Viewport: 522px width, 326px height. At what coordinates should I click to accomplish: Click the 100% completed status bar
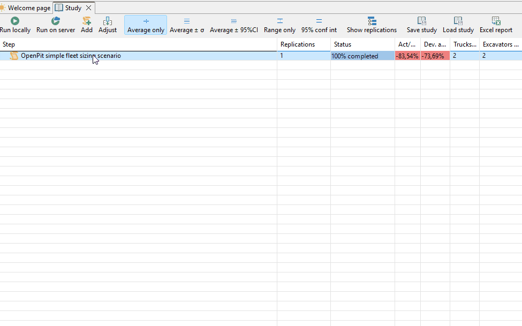[362, 56]
